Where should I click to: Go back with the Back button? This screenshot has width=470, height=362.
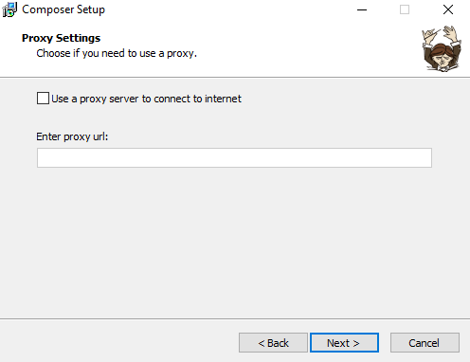click(x=273, y=343)
